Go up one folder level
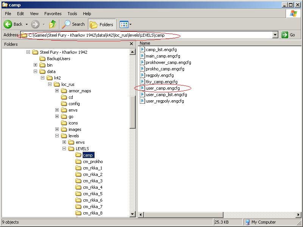 (53, 24)
